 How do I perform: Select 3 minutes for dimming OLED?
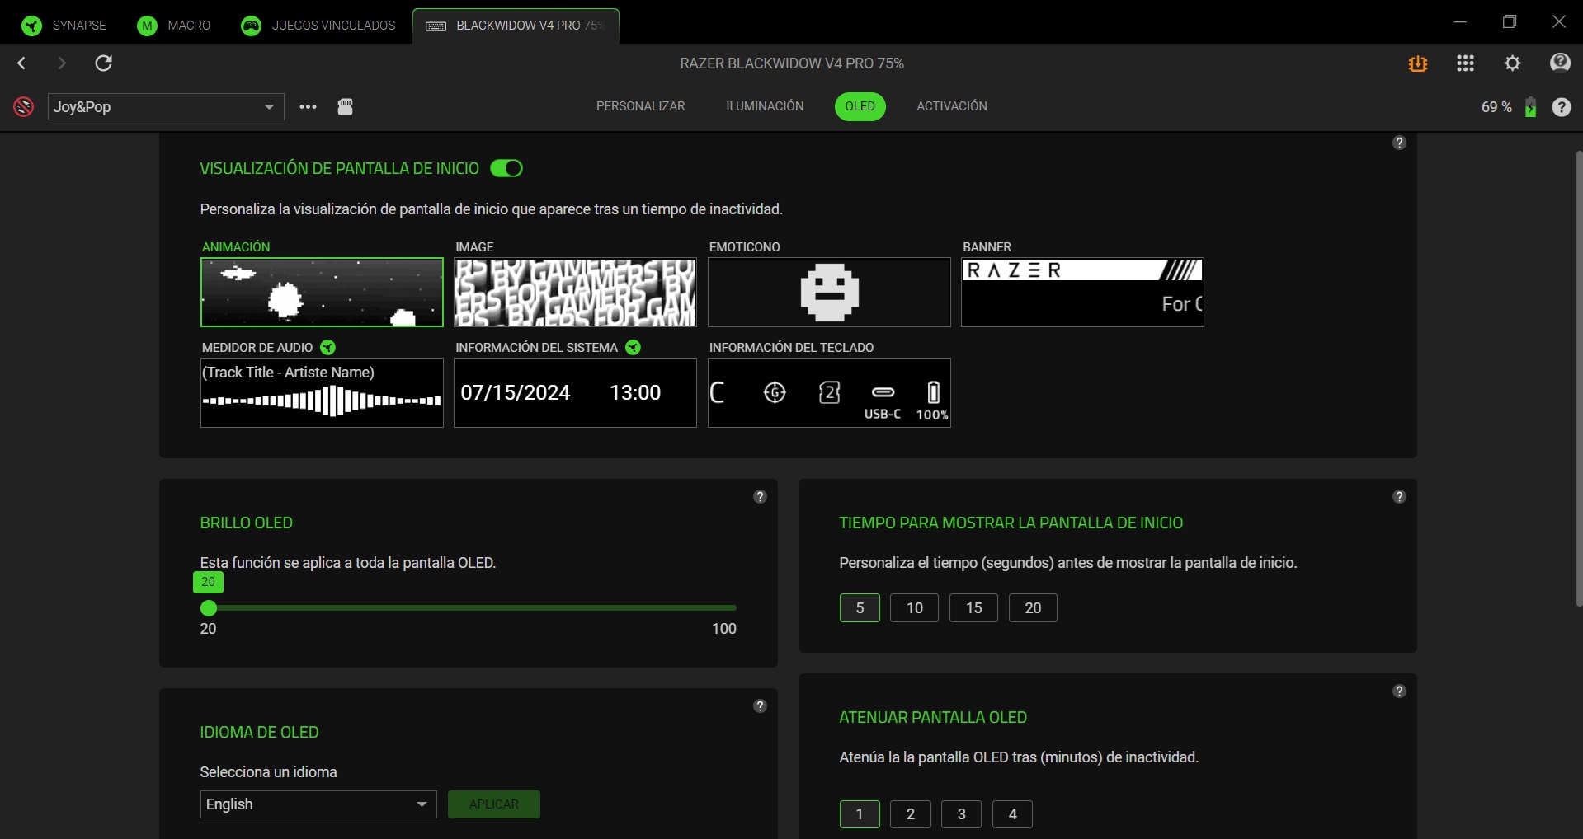(x=961, y=814)
